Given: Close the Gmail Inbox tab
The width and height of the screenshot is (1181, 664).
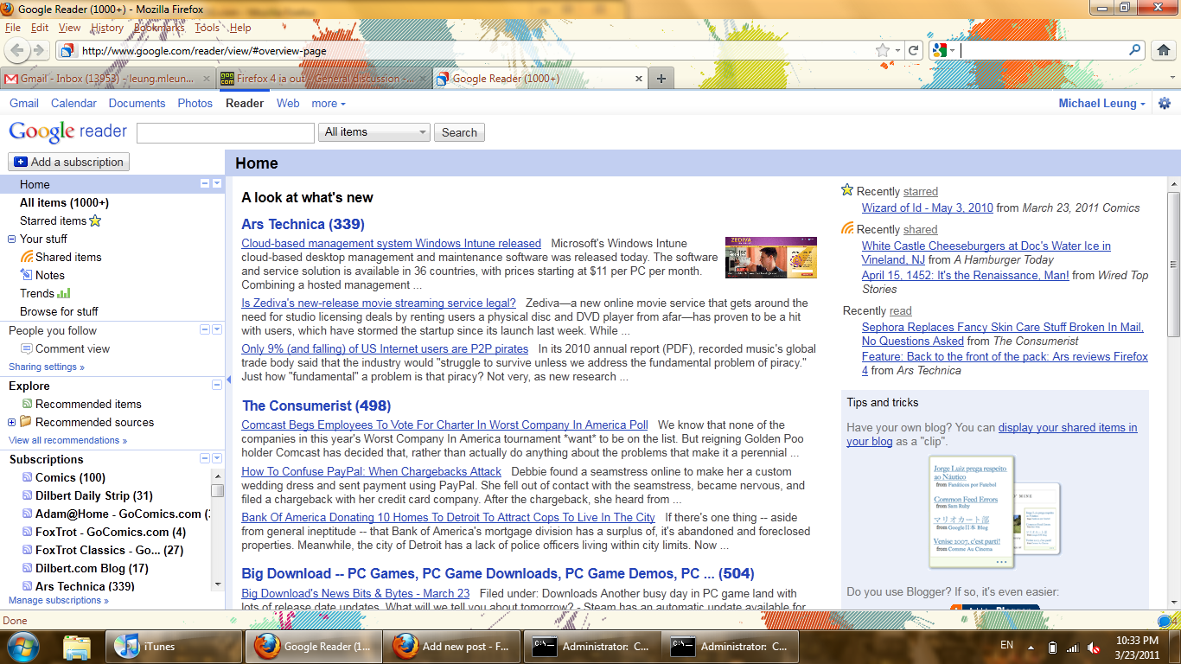Looking at the screenshot, I should [206, 79].
